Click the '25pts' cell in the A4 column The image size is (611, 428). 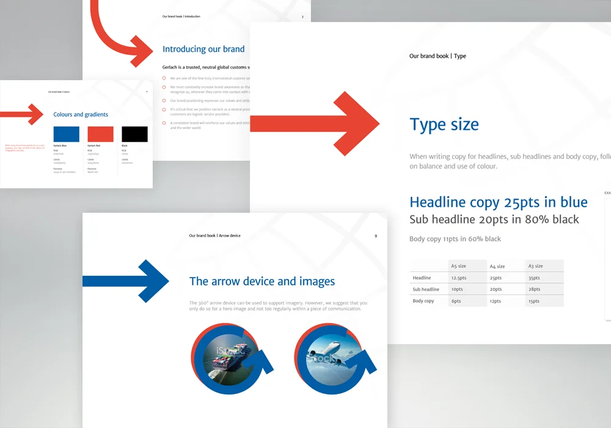(496, 278)
